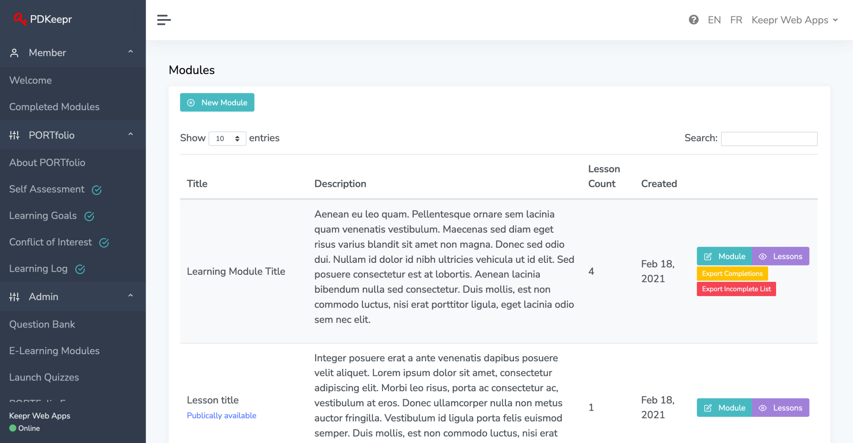View Lessons for Learning Module Title
Viewport: 853px width, 443px height.
pyautogui.click(x=780, y=257)
